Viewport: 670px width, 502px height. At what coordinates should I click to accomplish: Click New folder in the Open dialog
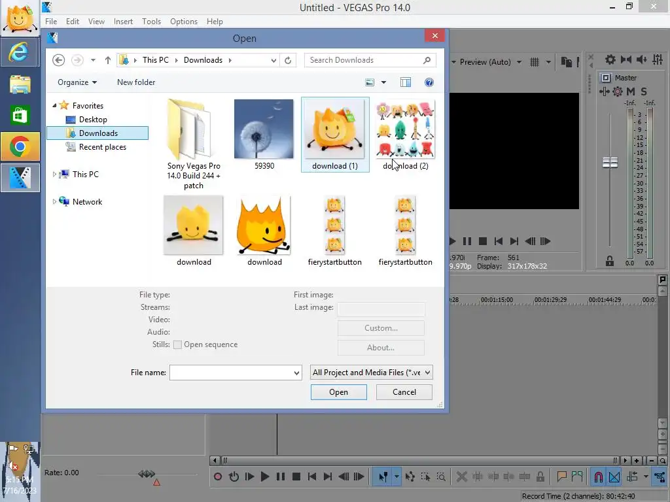[136, 82]
